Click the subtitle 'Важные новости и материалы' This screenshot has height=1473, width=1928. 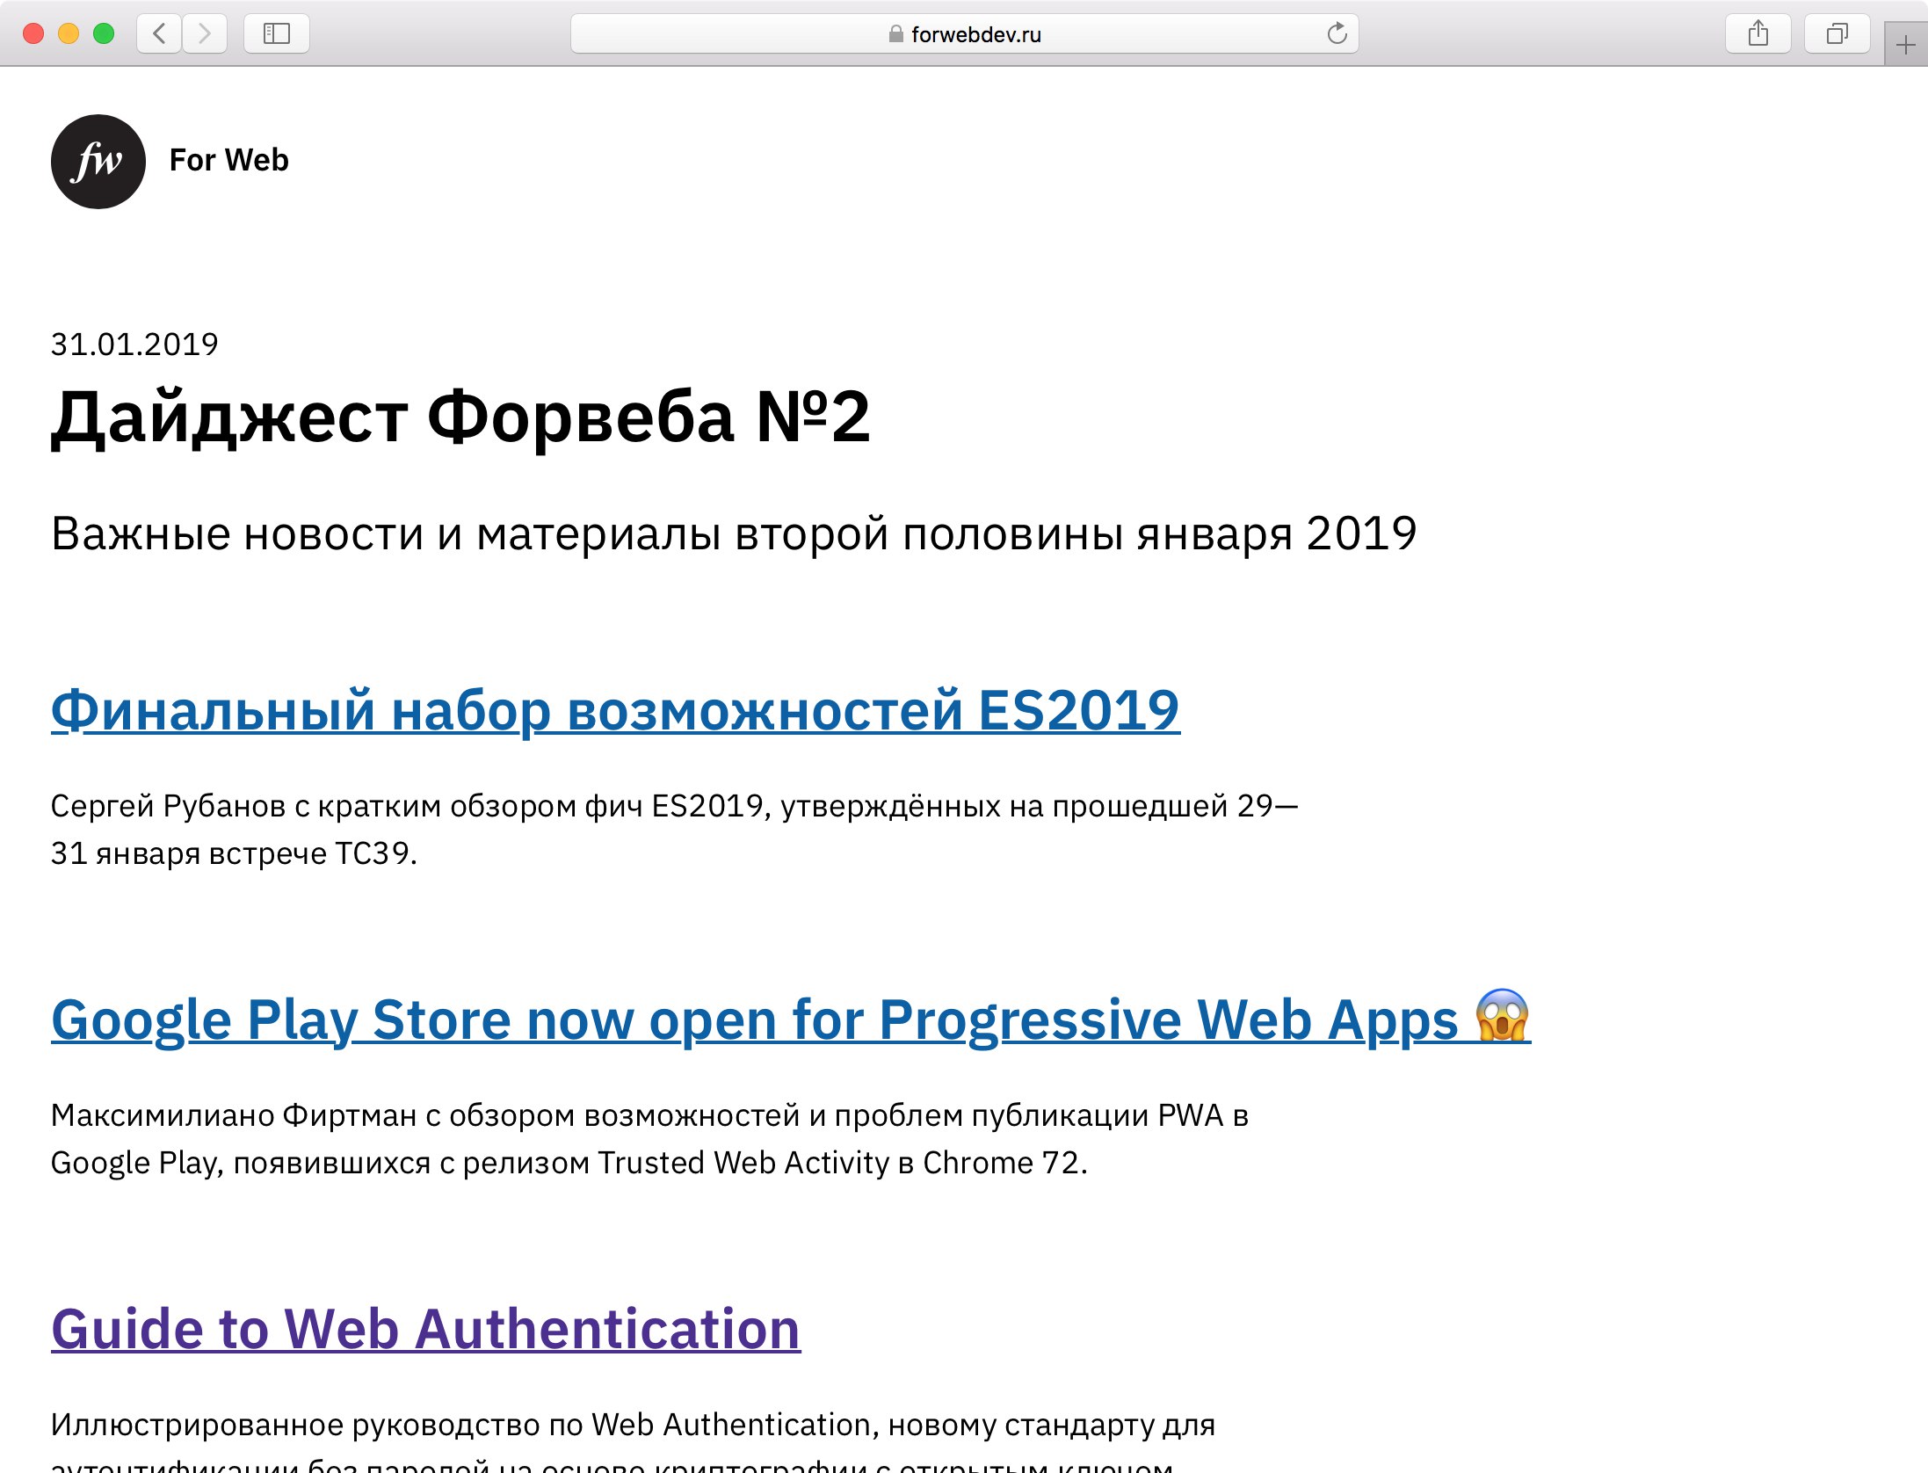coord(734,533)
